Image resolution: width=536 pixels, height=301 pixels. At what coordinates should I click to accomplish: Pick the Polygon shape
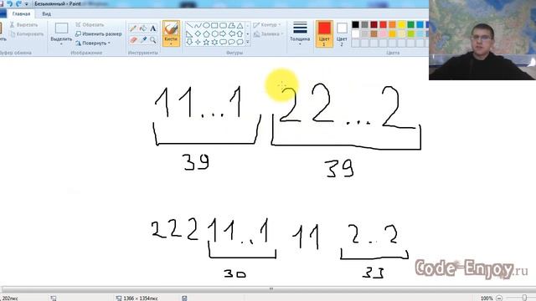[x=231, y=26]
